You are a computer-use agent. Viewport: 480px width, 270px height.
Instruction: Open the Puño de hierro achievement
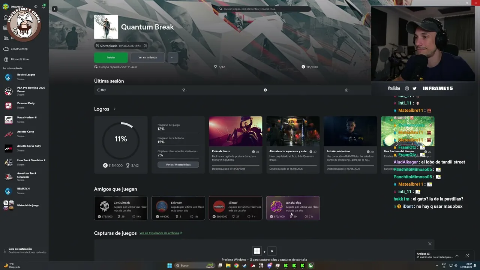pyautogui.click(x=235, y=145)
